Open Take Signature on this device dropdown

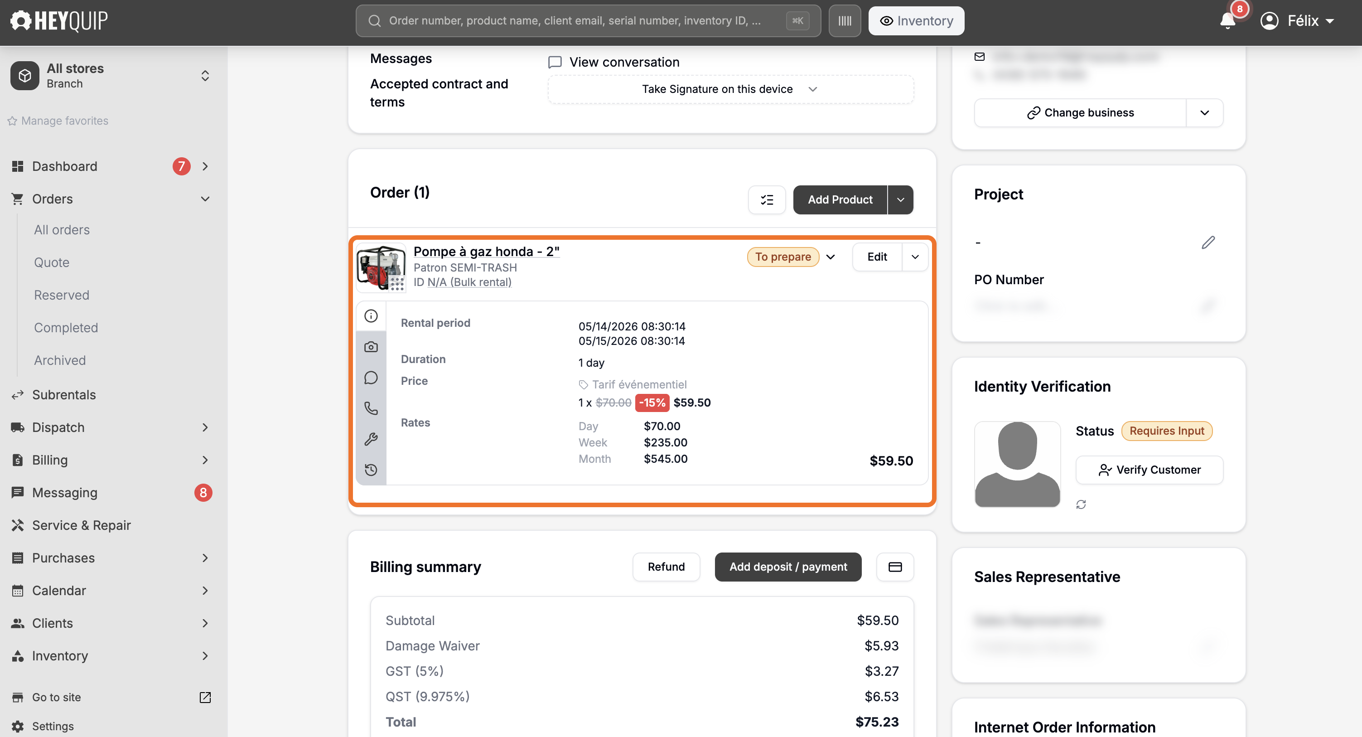pos(730,89)
